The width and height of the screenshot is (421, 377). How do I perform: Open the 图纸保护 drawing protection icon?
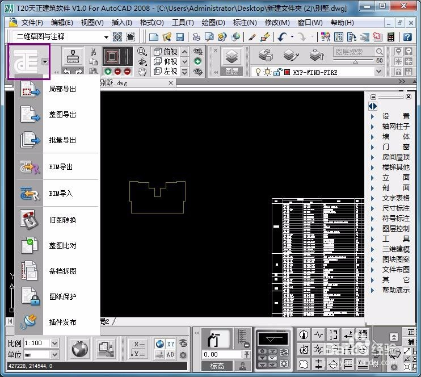click(x=30, y=296)
